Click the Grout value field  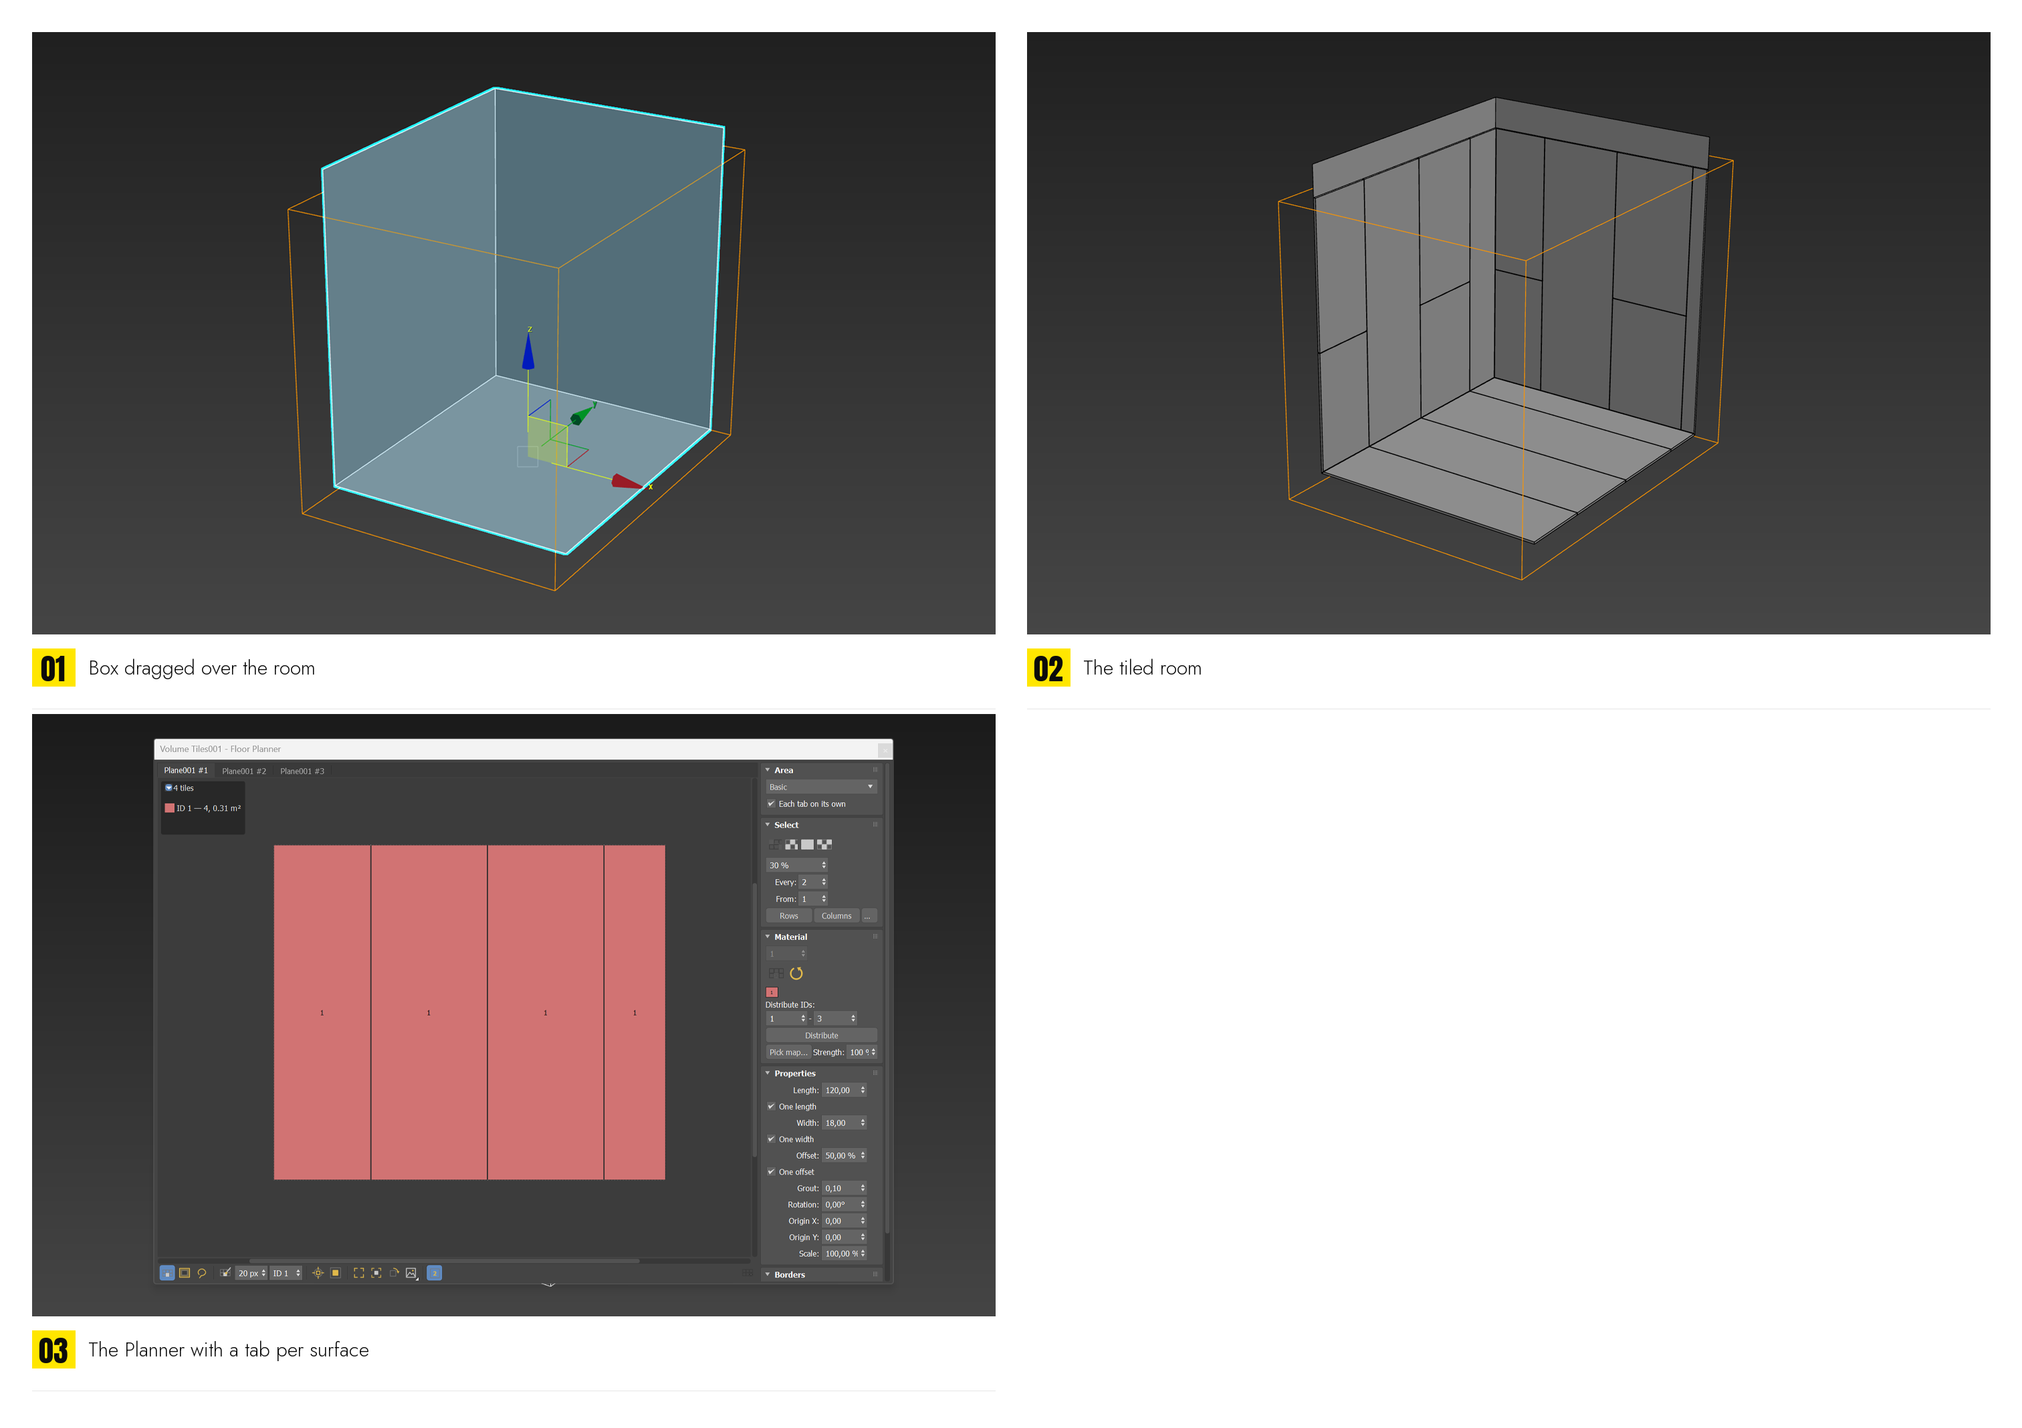844,1189
